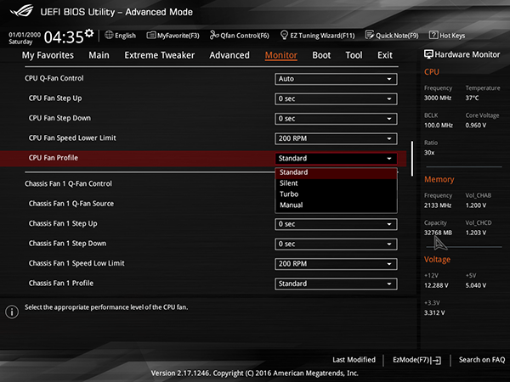Image resolution: width=510 pixels, height=382 pixels.
Task: Launch Qfan Control(F6)
Action: [240, 35]
